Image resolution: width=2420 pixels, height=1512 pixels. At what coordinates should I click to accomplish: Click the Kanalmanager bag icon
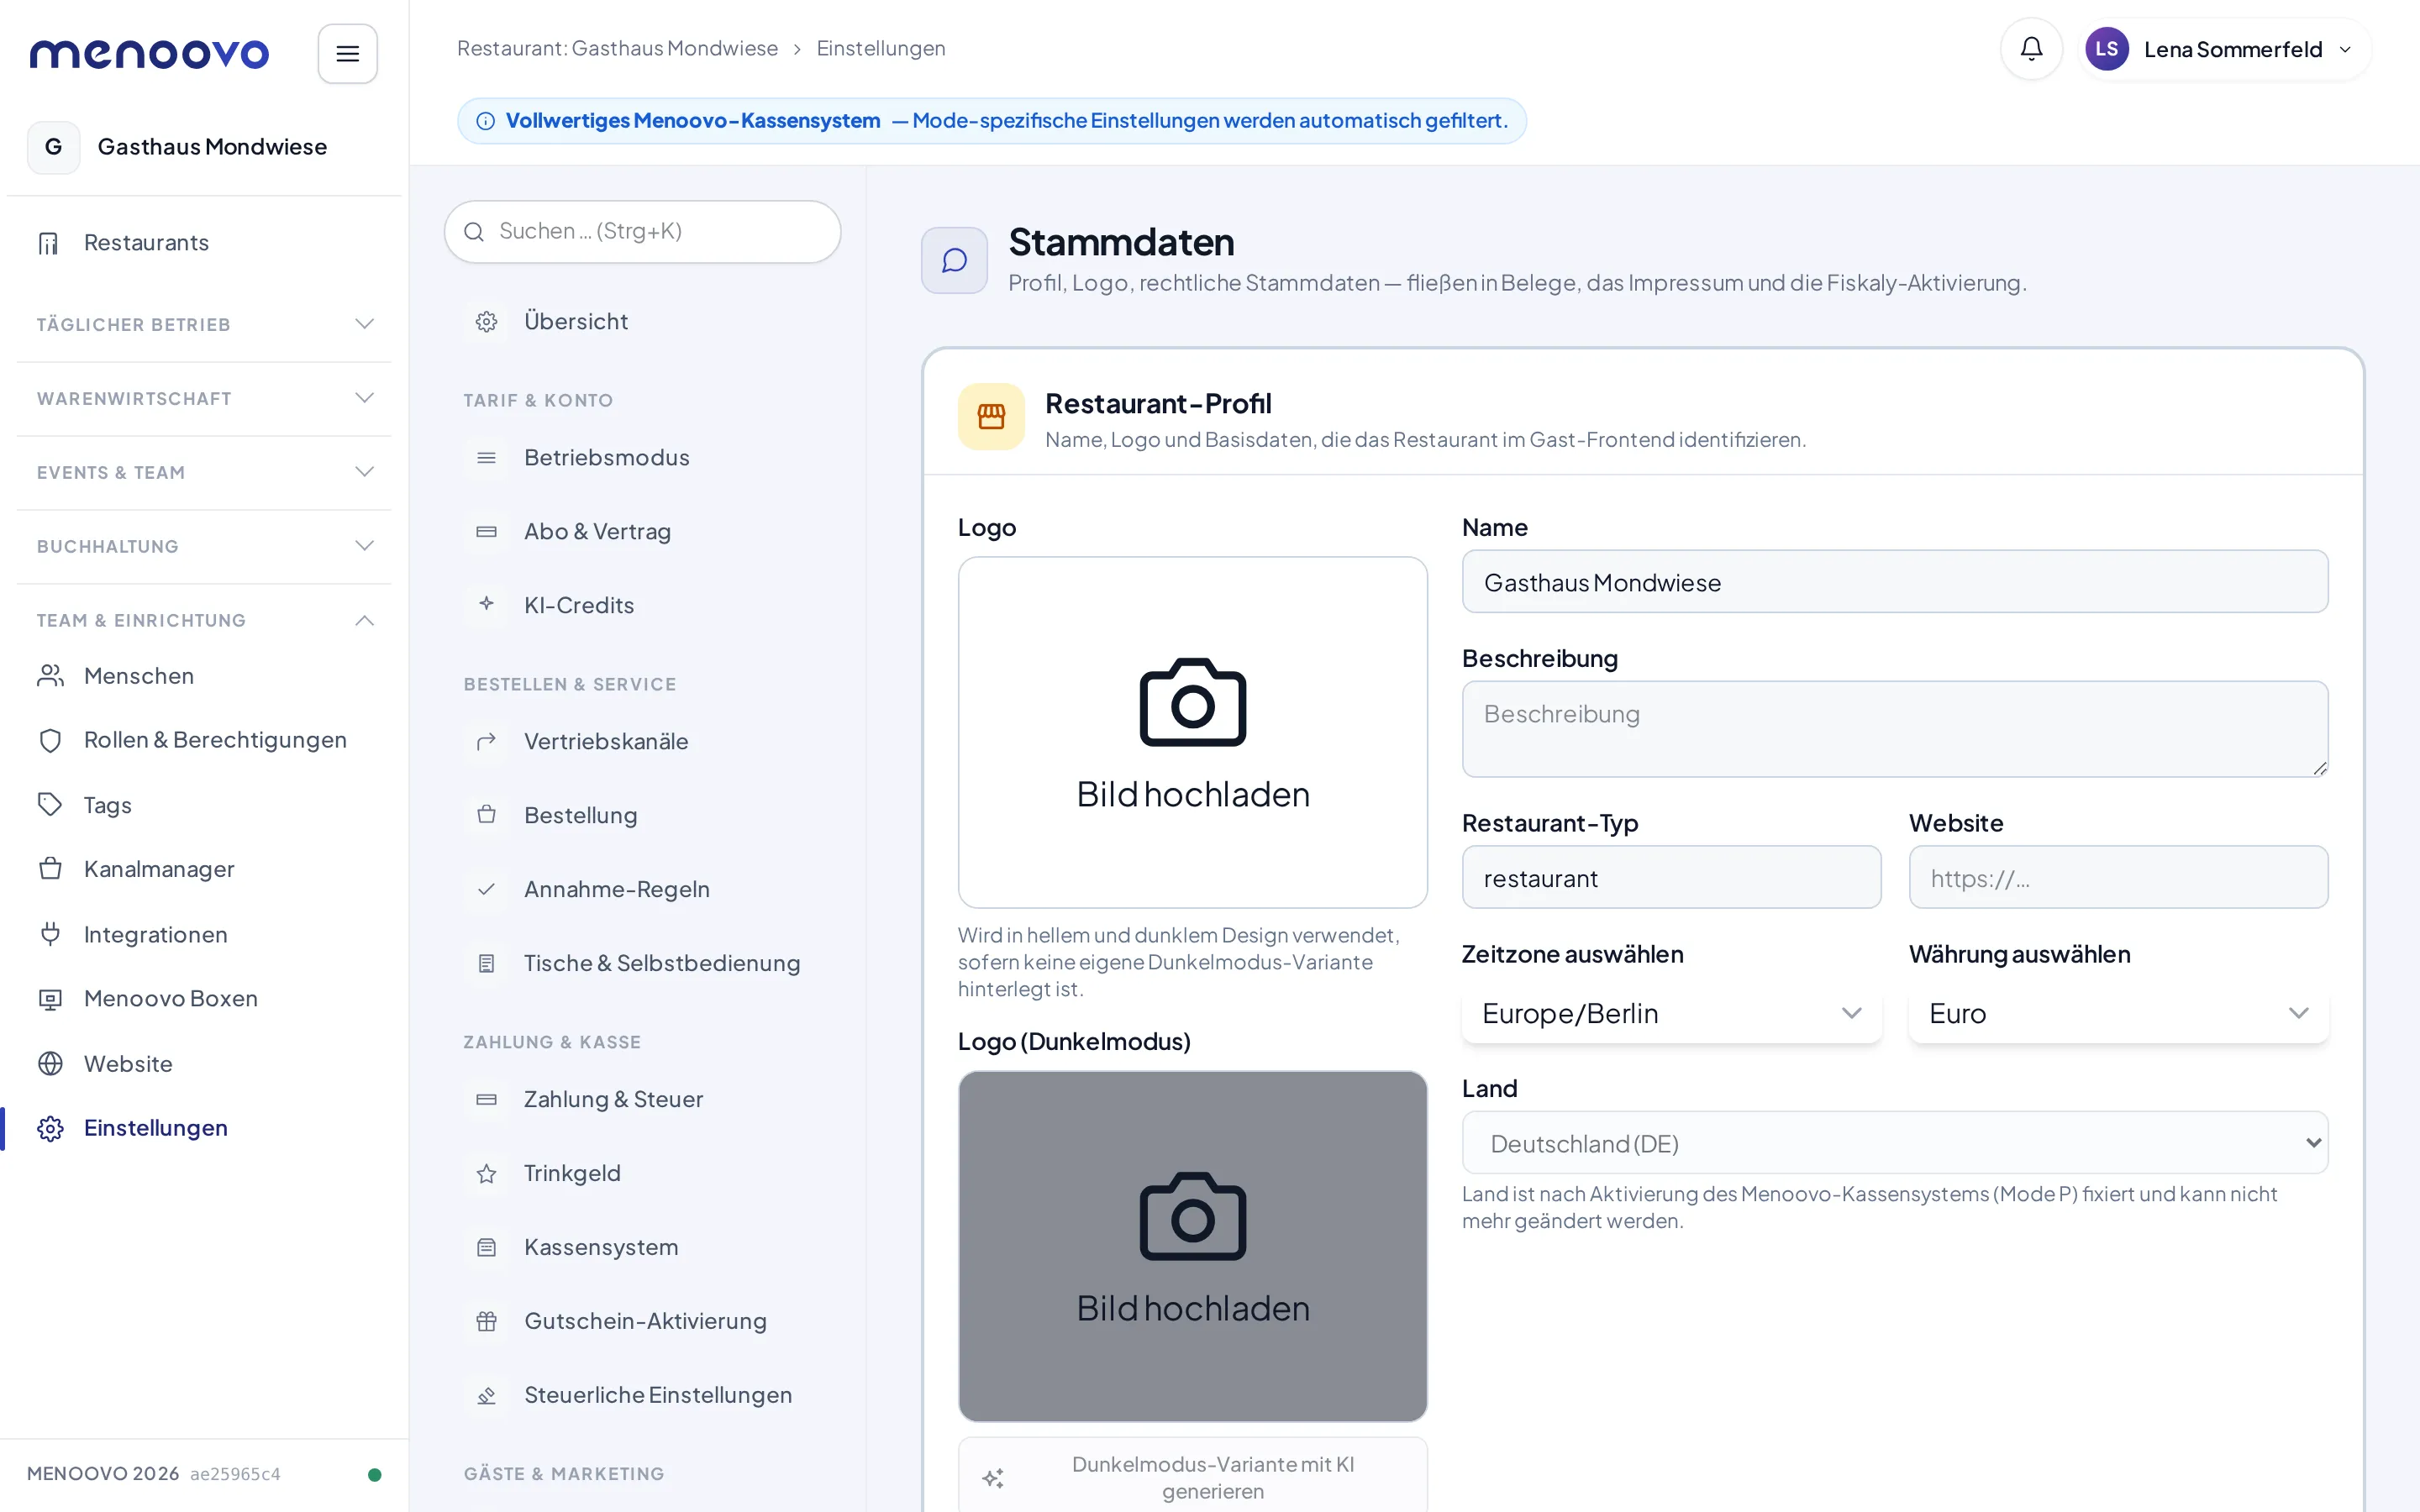(x=50, y=869)
